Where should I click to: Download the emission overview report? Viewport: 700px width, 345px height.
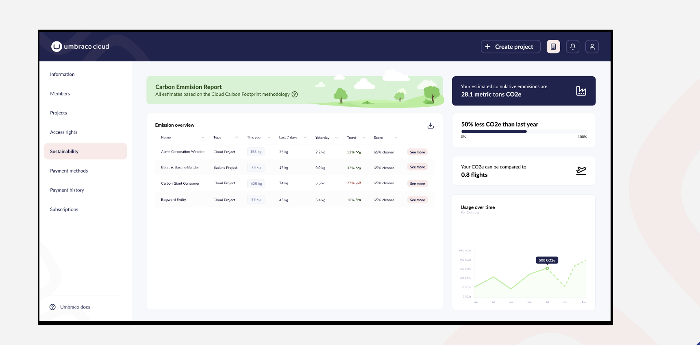[430, 126]
